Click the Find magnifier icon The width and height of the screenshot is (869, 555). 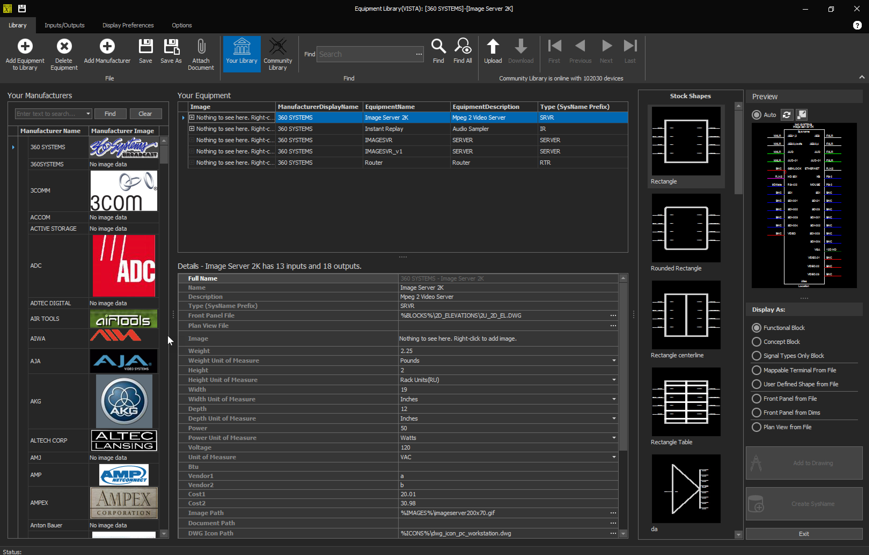438,47
